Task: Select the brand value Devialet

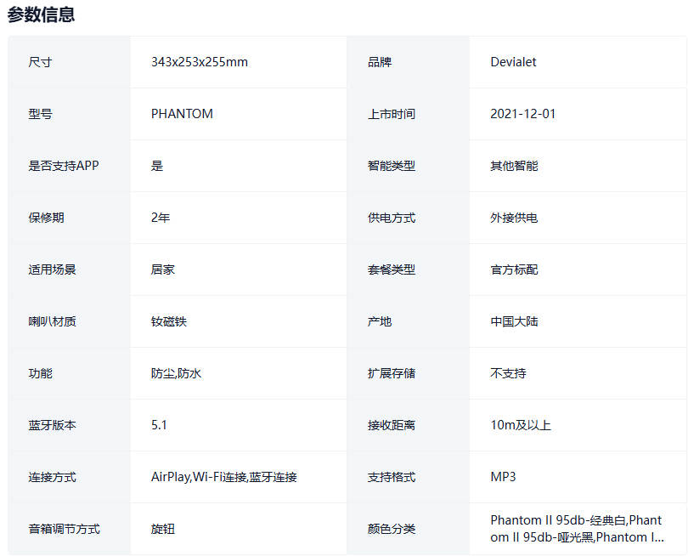Action: 513,62
